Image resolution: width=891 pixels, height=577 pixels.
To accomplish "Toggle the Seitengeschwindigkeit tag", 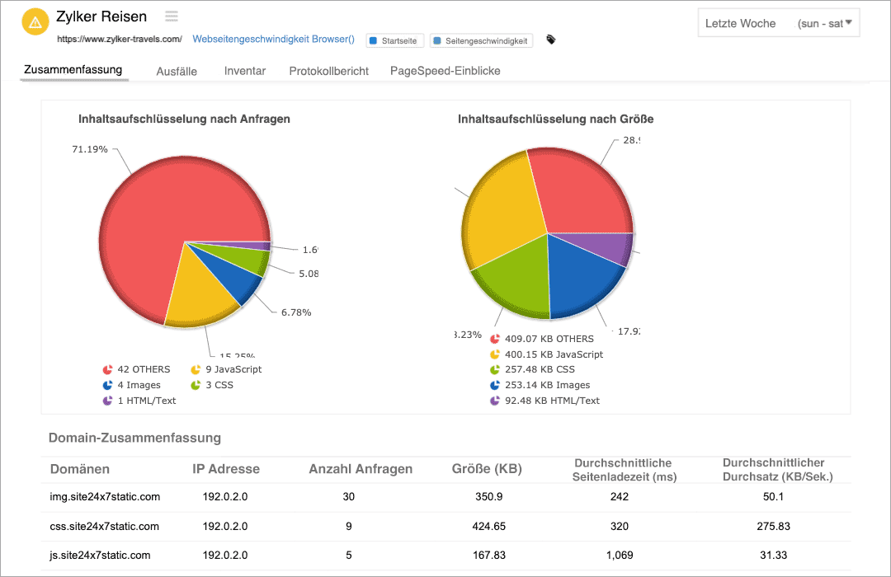I will click(481, 40).
